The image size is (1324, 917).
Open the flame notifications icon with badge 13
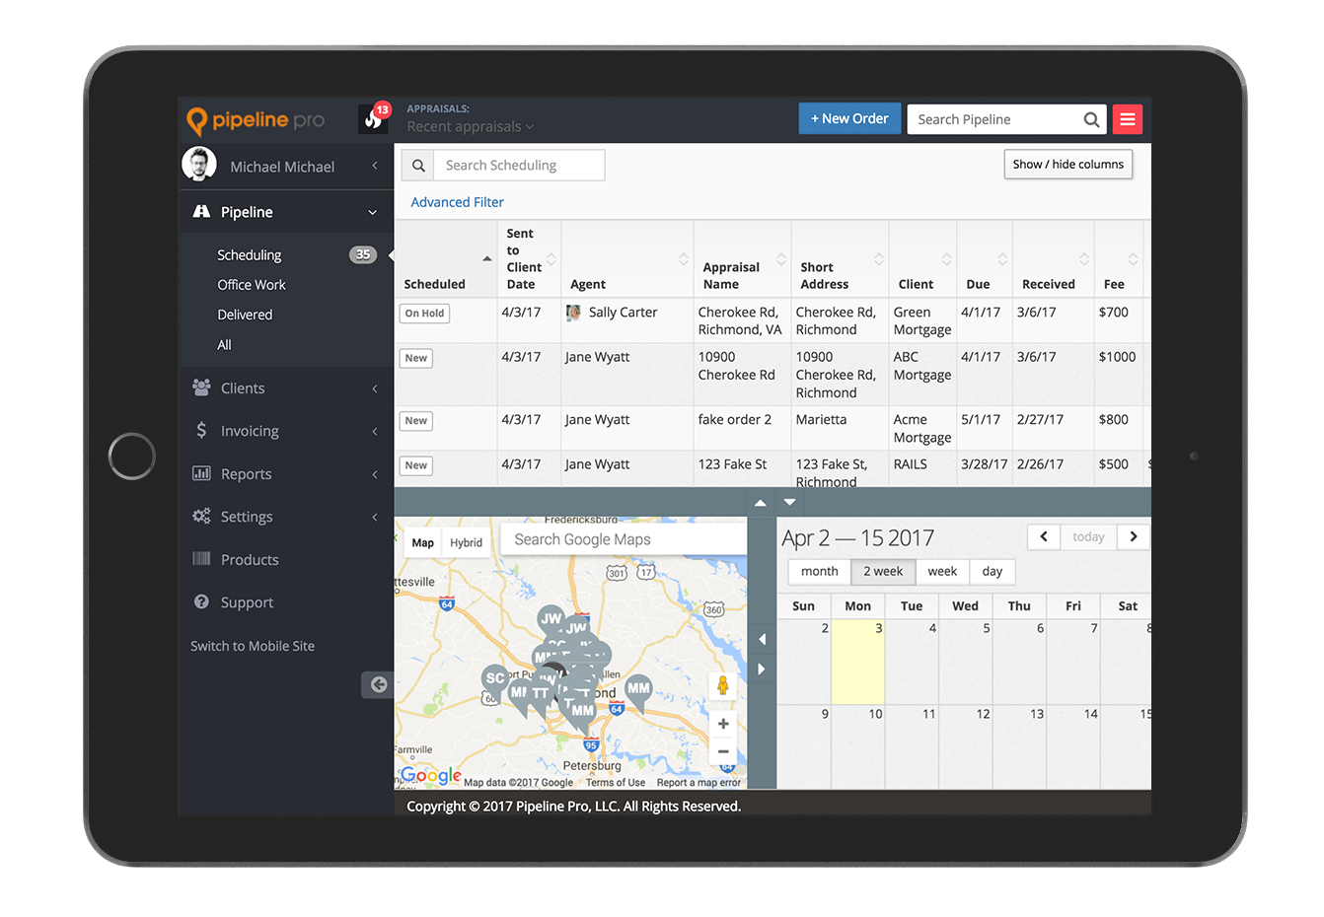click(x=374, y=118)
